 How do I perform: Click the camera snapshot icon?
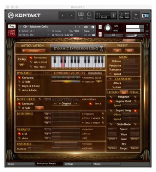(86, 27)
